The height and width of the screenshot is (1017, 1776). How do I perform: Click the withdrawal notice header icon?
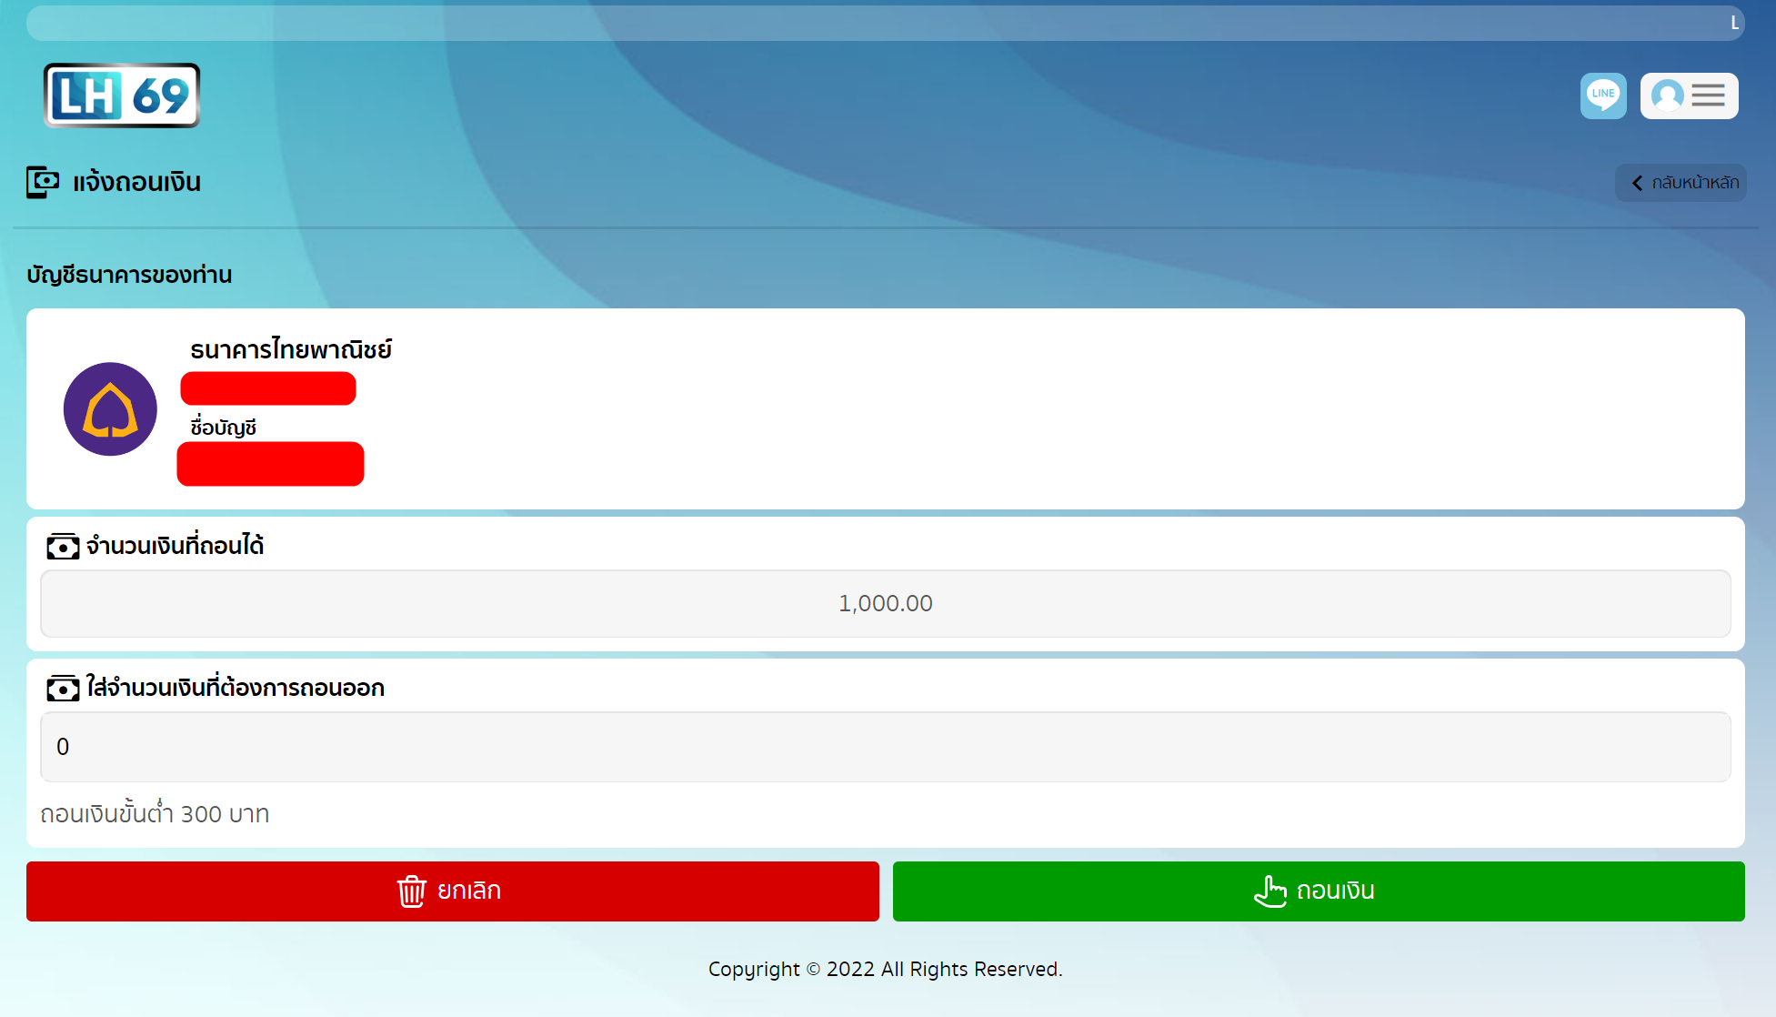(43, 182)
